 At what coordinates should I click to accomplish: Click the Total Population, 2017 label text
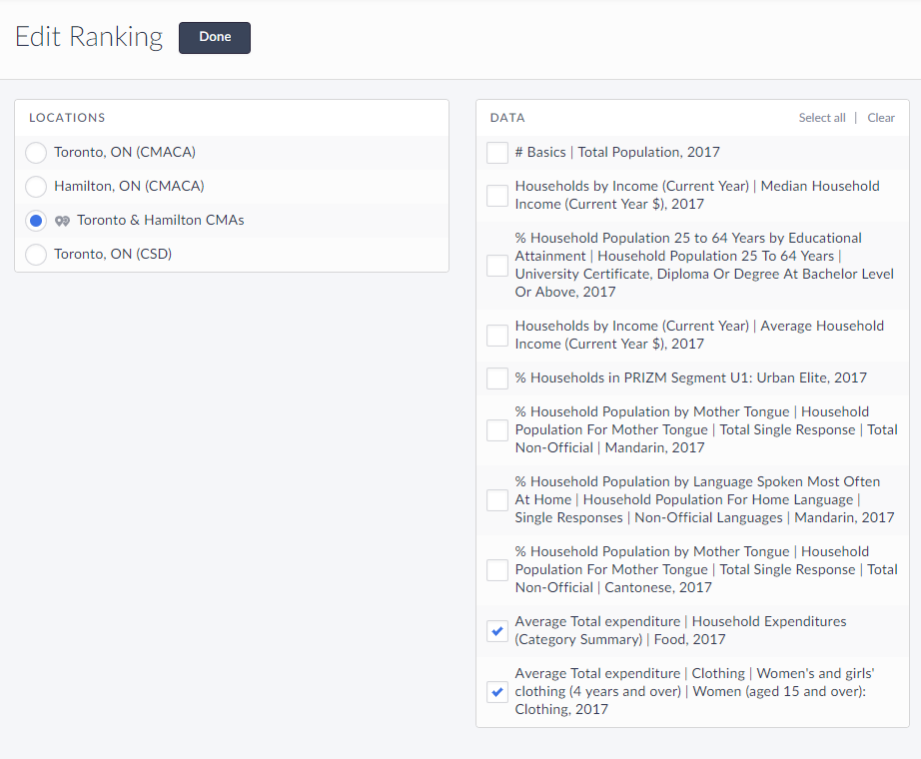point(616,153)
